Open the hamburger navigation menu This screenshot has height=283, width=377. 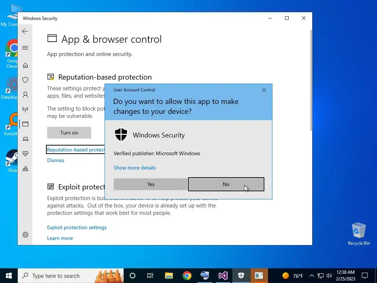[x=25, y=48]
